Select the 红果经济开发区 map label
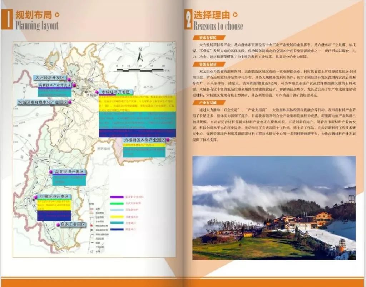The height and width of the screenshot is (287, 366). point(54,196)
